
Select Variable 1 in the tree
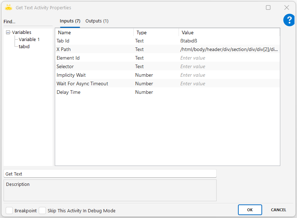(x=29, y=39)
